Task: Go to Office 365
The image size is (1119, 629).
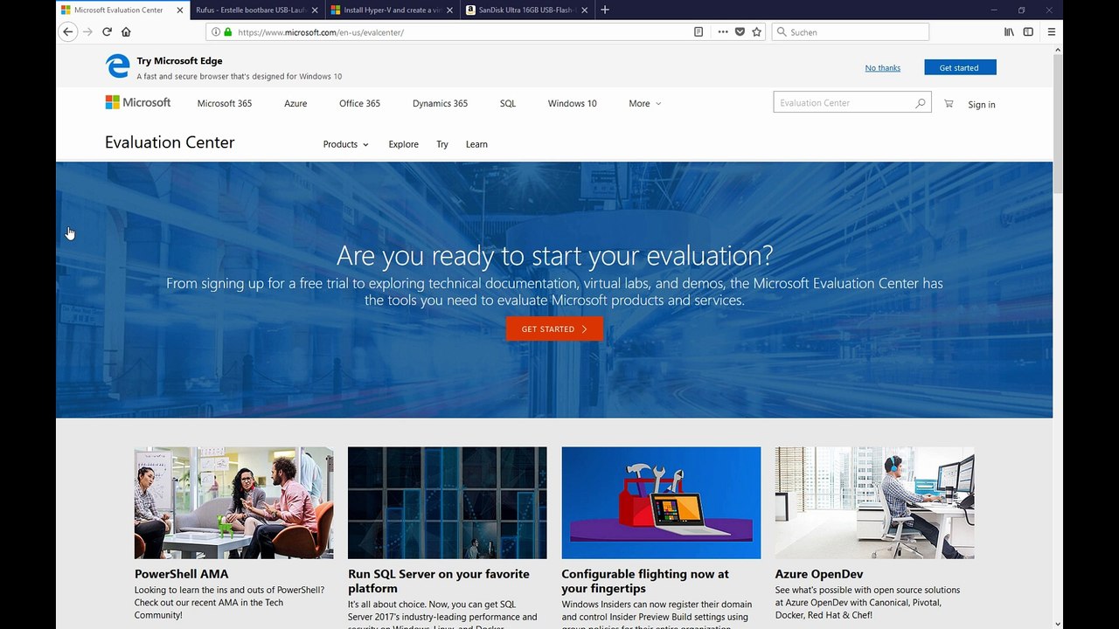Action: pyautogui.click(x=359, y=103)
